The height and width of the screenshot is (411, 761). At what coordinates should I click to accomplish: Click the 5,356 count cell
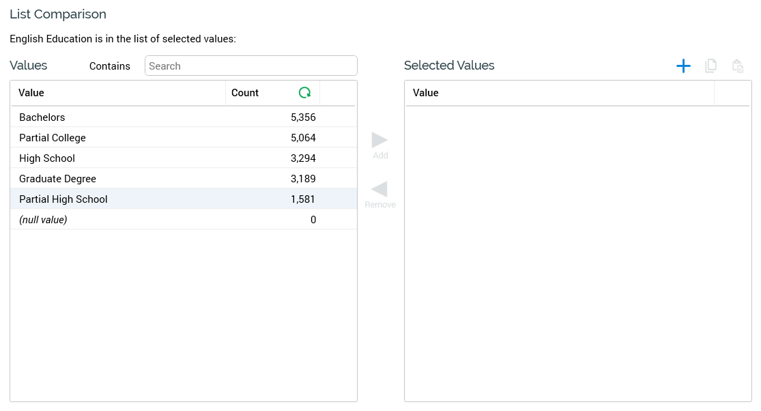[x=303, y=117]
